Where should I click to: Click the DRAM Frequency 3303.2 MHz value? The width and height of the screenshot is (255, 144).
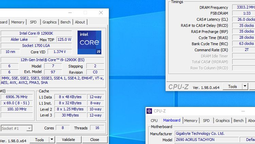pyautogui.click(x=244, y=7)
